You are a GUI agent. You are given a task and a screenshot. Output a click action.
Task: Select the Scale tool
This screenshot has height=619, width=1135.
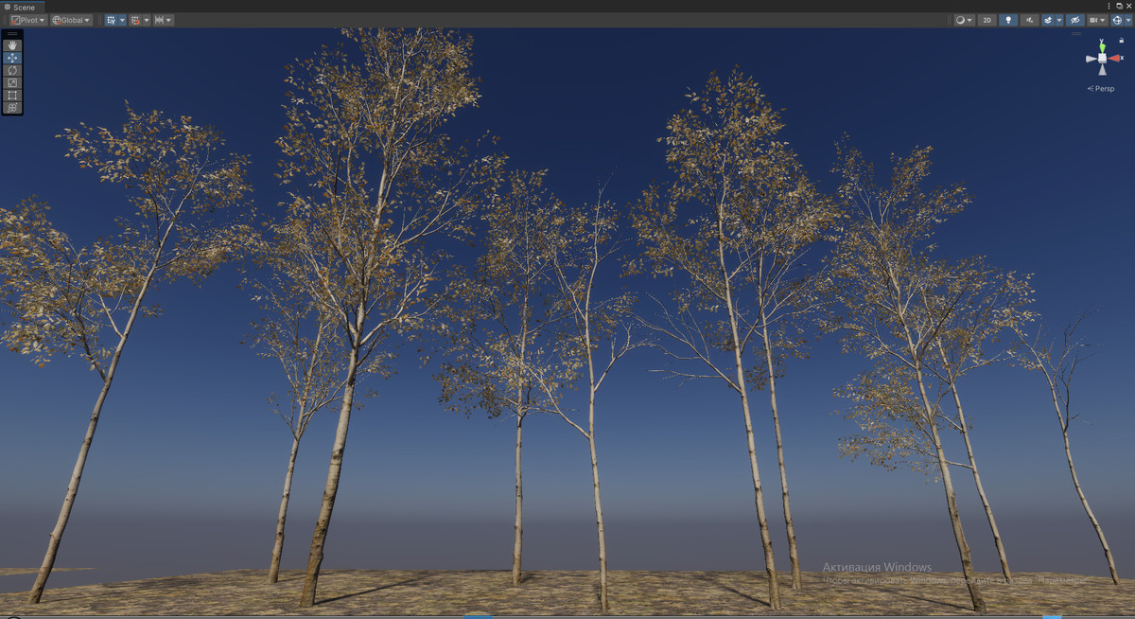[x=11, y=83]
